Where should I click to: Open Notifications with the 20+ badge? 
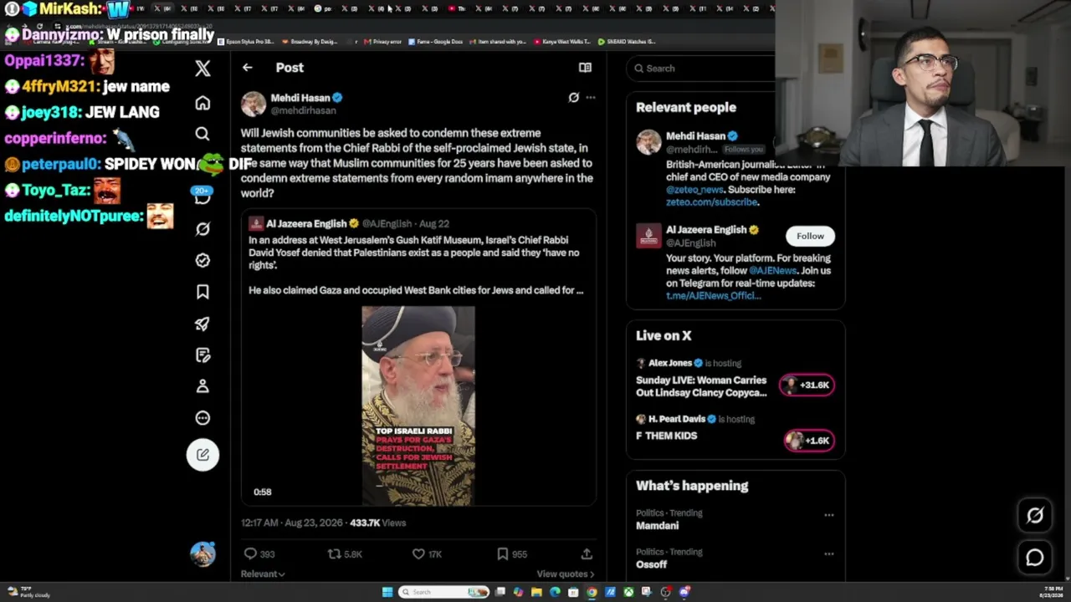pos(202,196)
